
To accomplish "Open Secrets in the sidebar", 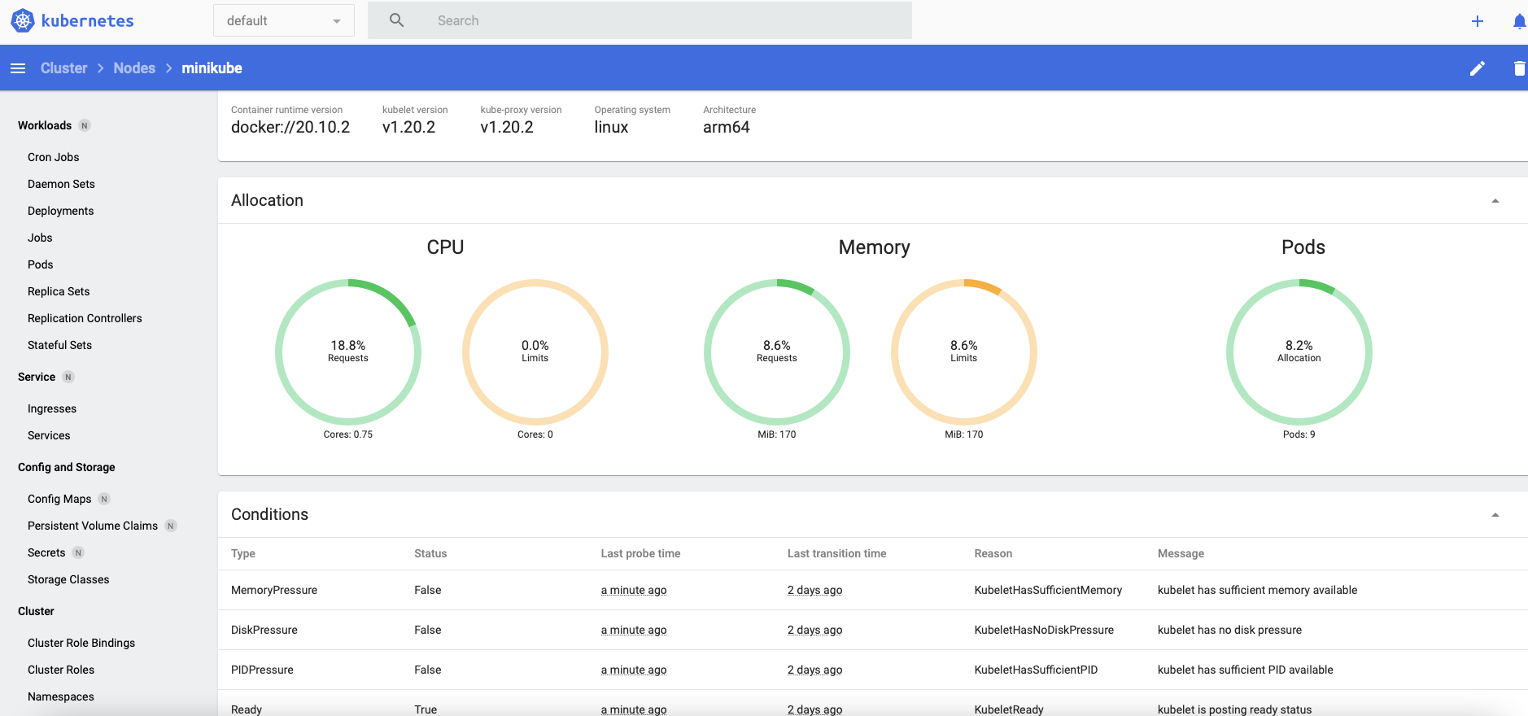I will click(46, 552).
